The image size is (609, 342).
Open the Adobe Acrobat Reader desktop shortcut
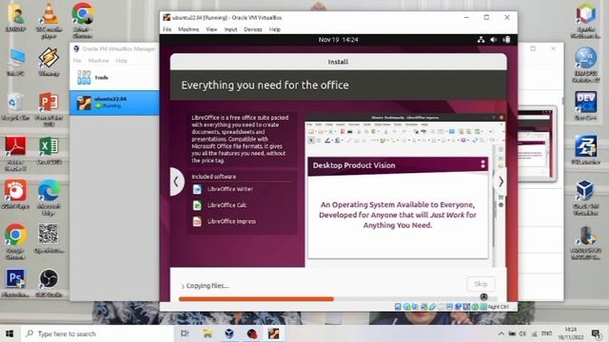15,154
